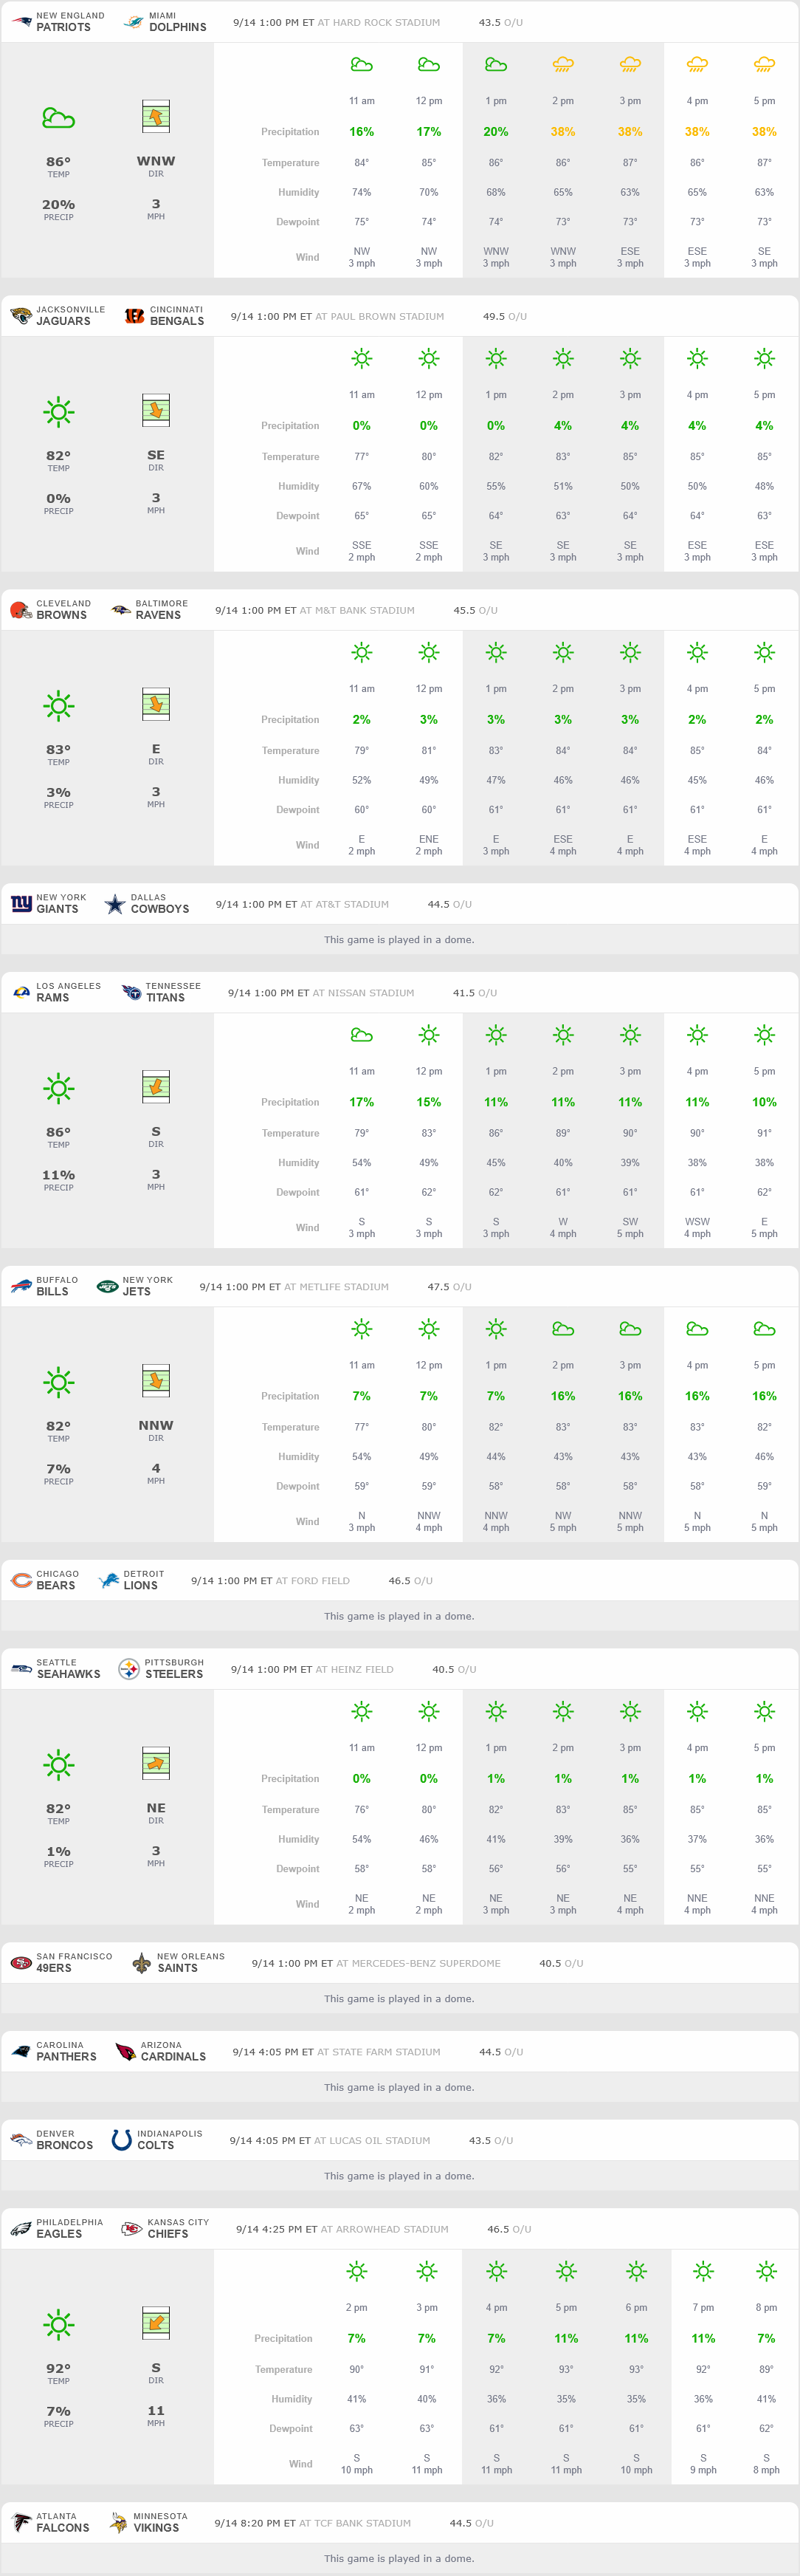Open the RAVENS team name link

tap(158, 615)
